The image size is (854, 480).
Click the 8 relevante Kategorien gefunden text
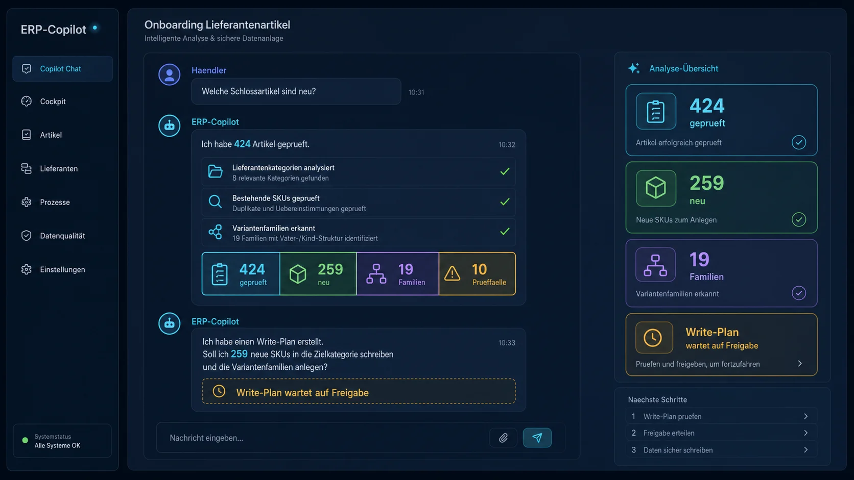(280, 178)
